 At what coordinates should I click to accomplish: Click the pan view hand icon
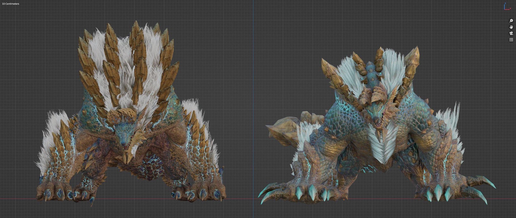point(511,27)
